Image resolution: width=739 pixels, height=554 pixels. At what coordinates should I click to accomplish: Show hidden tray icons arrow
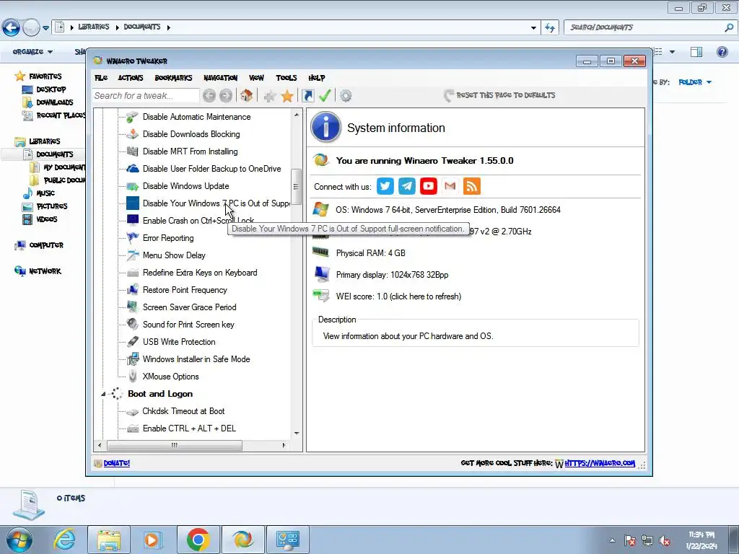(612, 541)
